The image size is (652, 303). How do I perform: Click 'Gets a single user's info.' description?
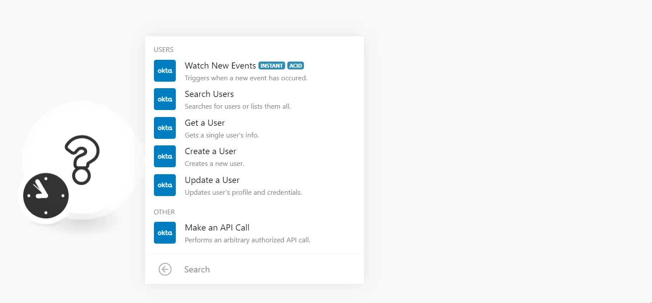coord(222,135)
